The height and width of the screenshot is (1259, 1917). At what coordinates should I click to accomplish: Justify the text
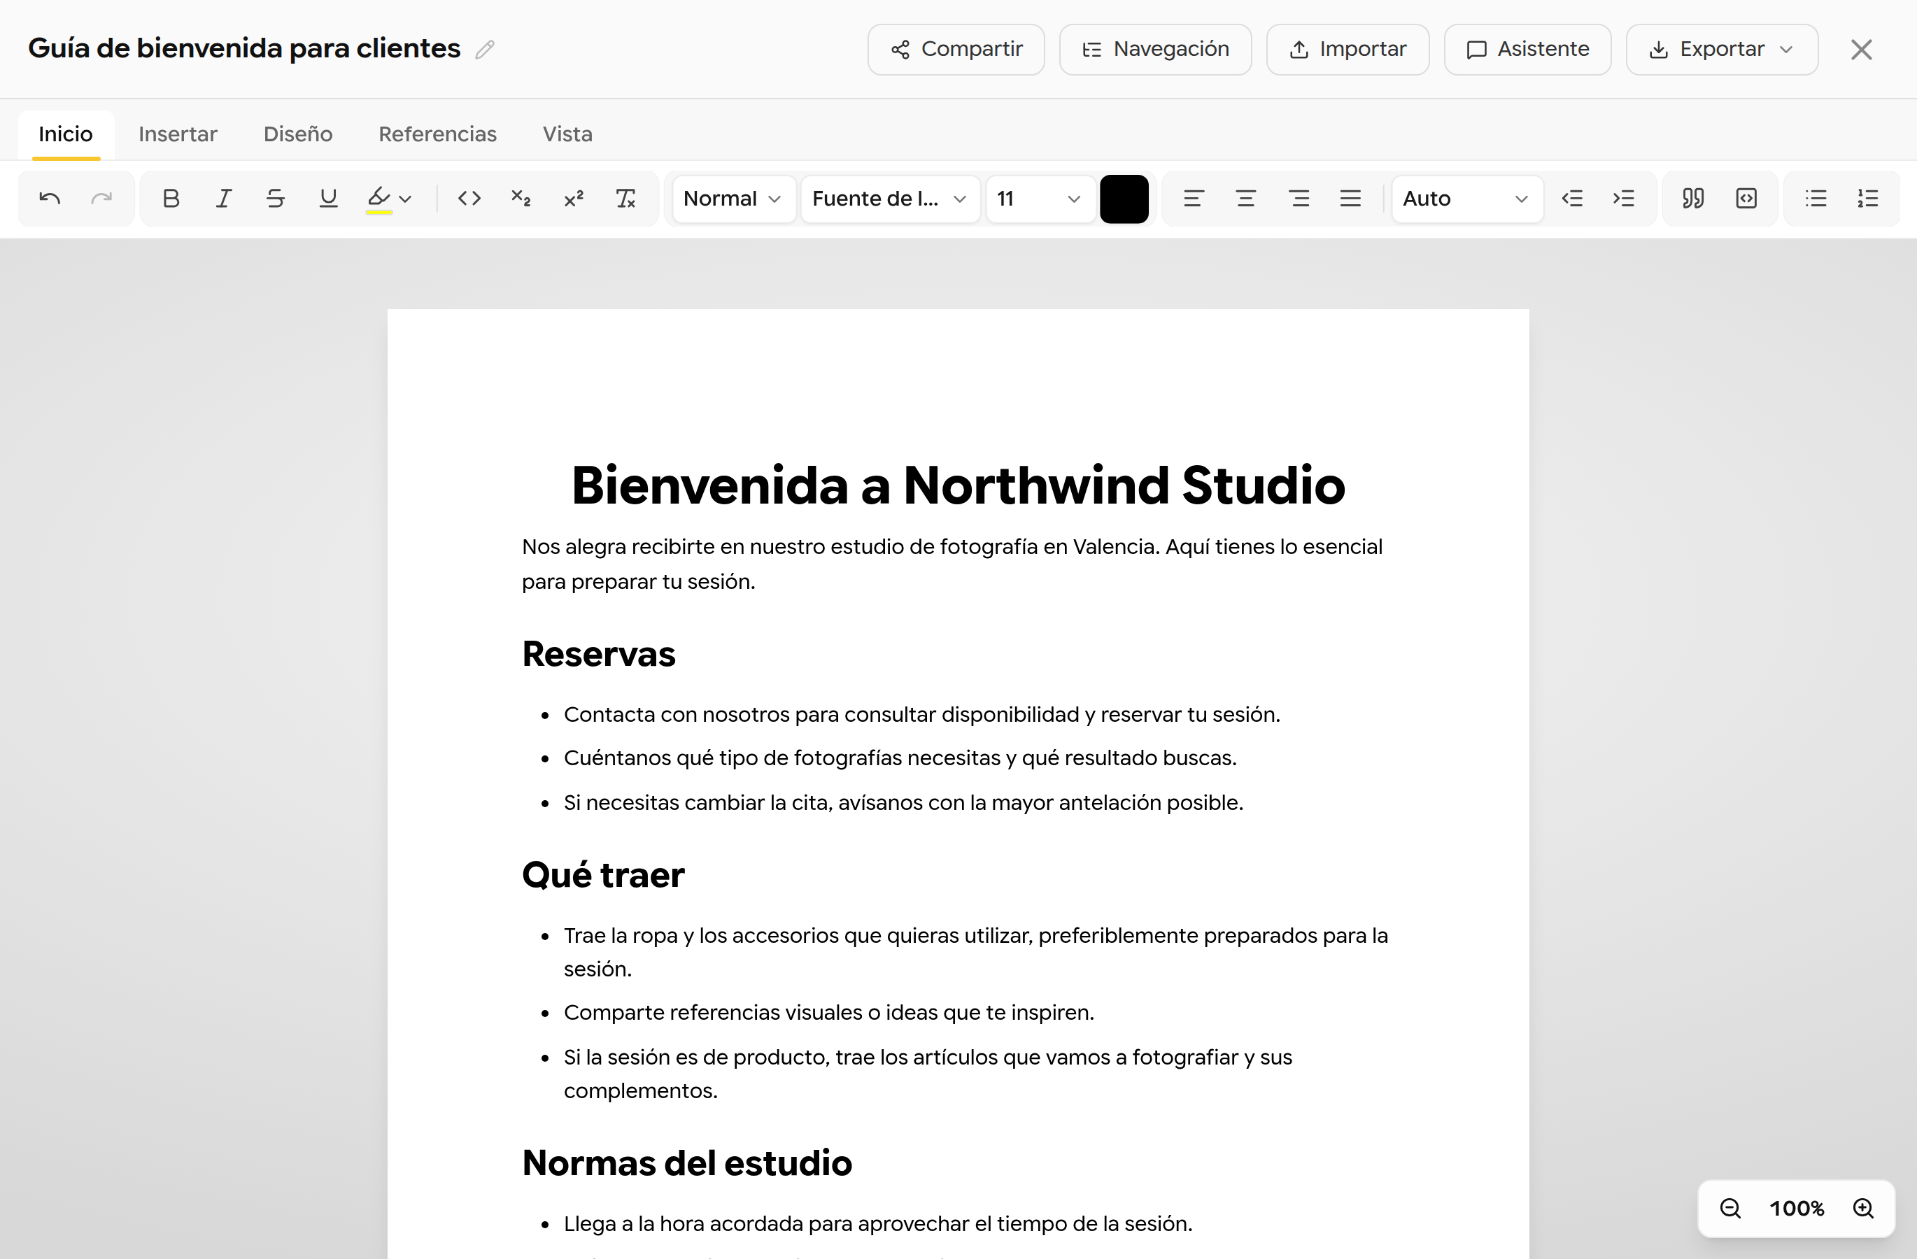pyautogui.click(x=1351, y=198)
